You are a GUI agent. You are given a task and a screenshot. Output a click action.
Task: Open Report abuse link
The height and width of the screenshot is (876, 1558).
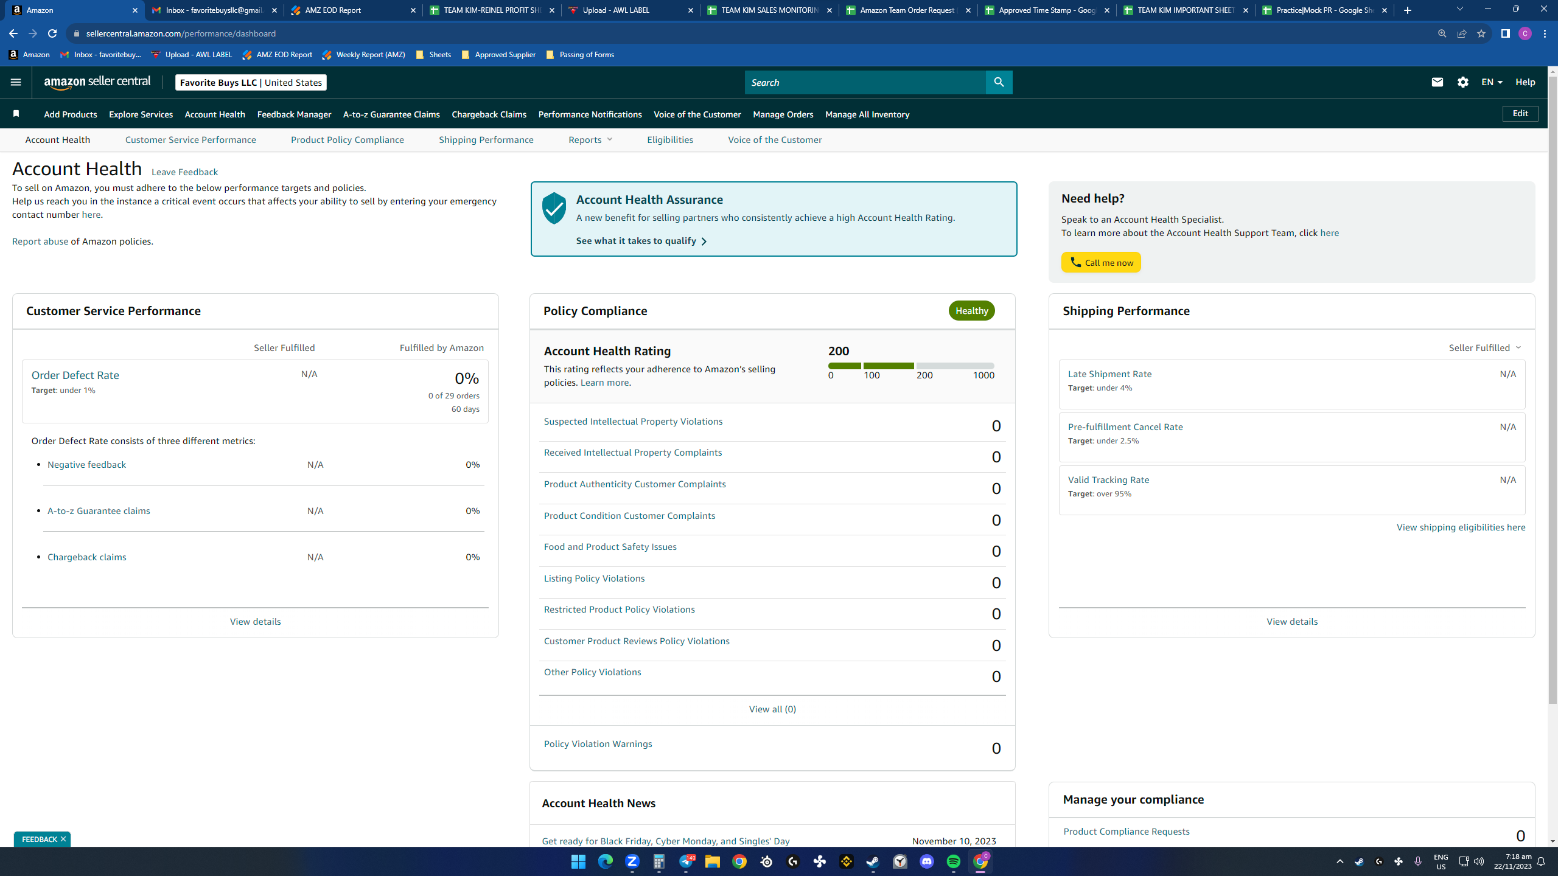[40, 242]
